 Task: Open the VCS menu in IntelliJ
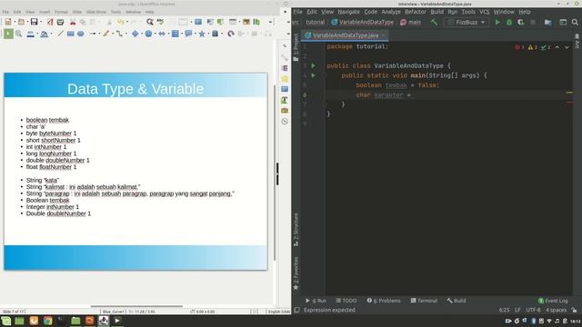click(484, 12)
